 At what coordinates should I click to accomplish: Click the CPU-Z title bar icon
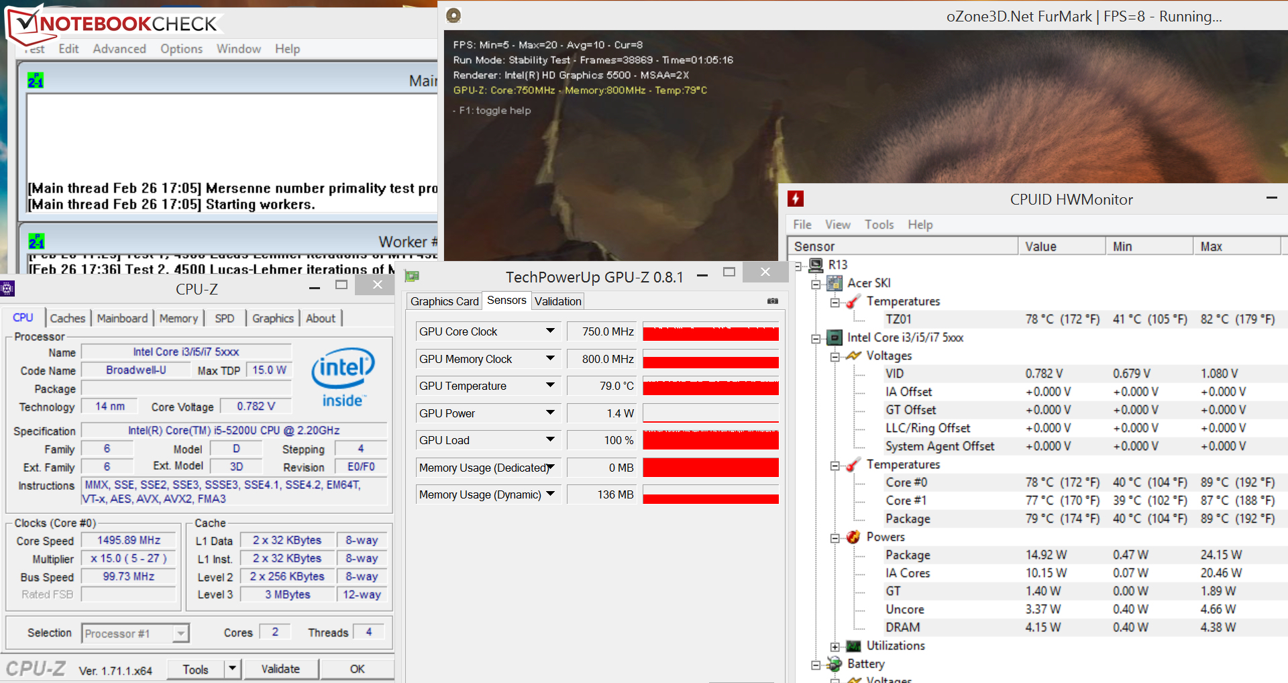tap(7, 289)
